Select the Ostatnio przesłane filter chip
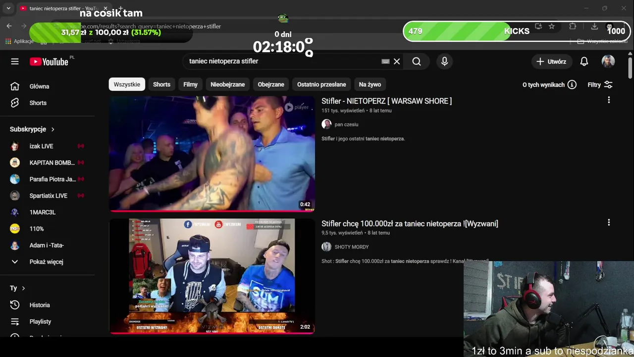Image resolution: width=634 pixels, height=357 pixels. coord(321,84)
